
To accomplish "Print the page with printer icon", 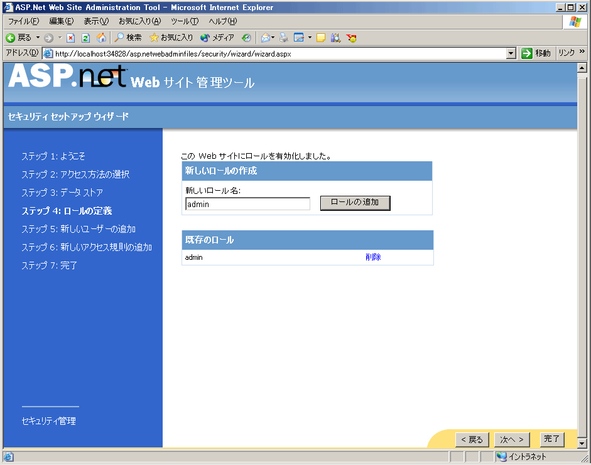I will [284, 38].
